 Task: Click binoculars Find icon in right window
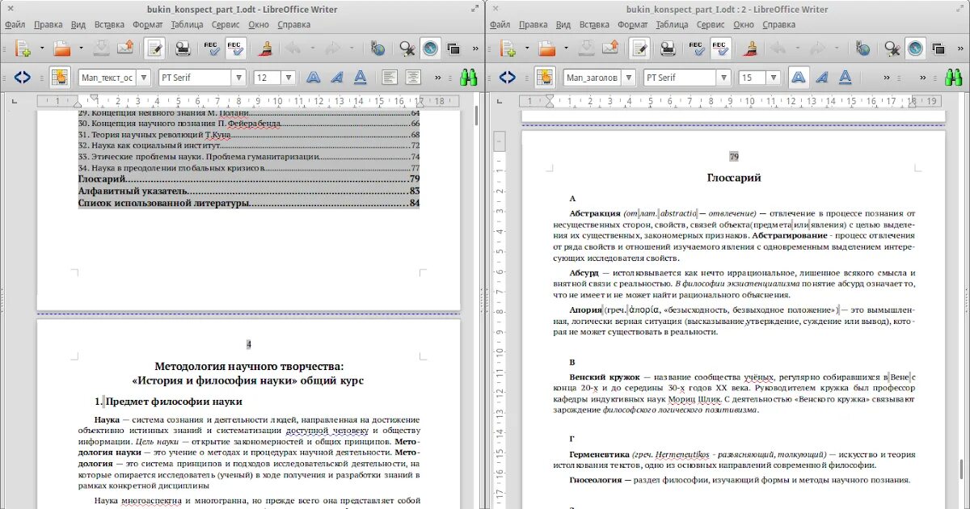954,78
